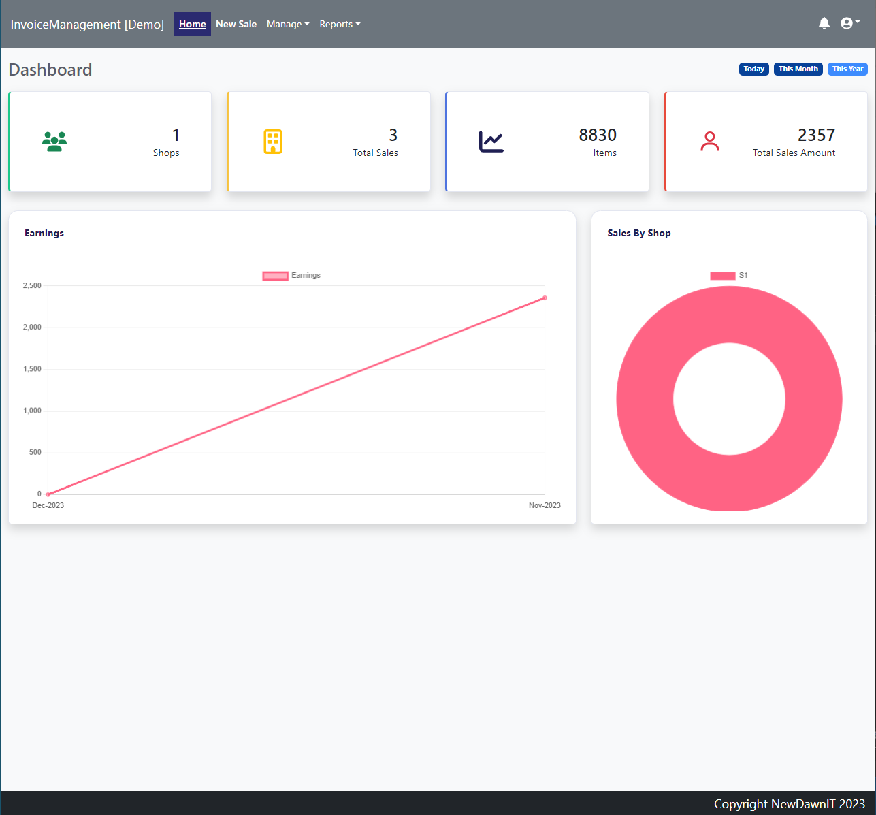Filter dashboard by Today
The height and width of the screenshot is (815, 876).
pos(753,69)
